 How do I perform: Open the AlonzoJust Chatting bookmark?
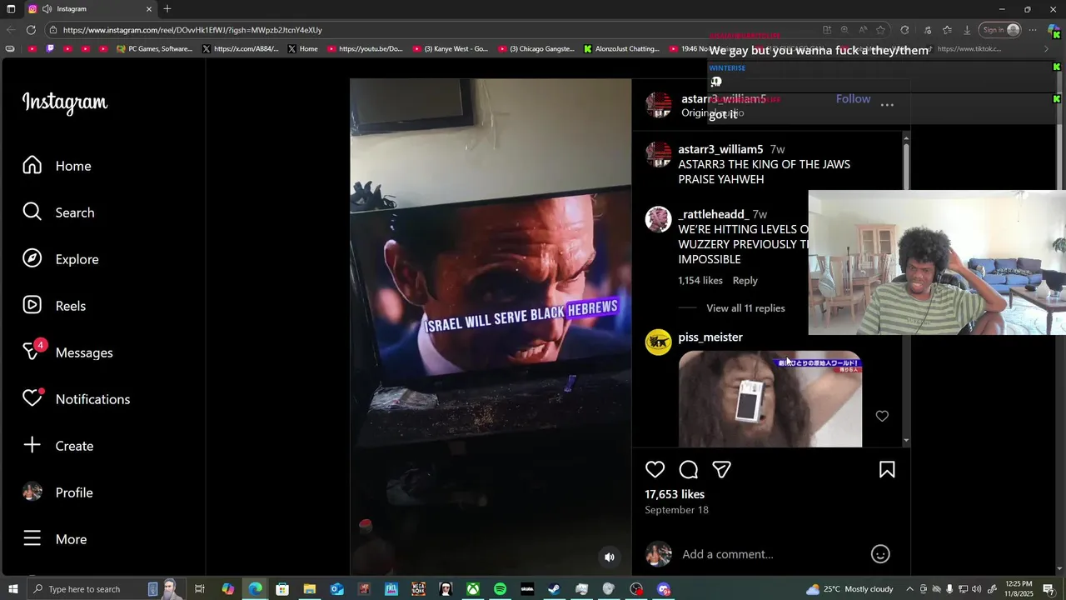tap(621, 49)
